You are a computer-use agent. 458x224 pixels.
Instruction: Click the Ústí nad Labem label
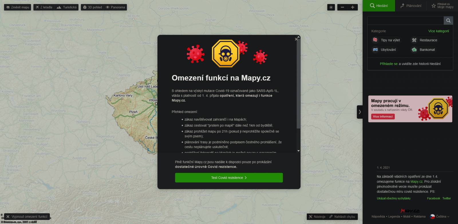click(147, 86)
